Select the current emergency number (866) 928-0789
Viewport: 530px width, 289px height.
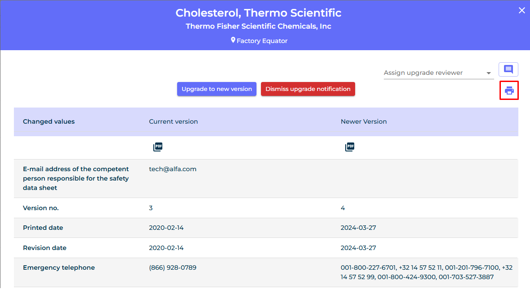(x=173, y=267)
